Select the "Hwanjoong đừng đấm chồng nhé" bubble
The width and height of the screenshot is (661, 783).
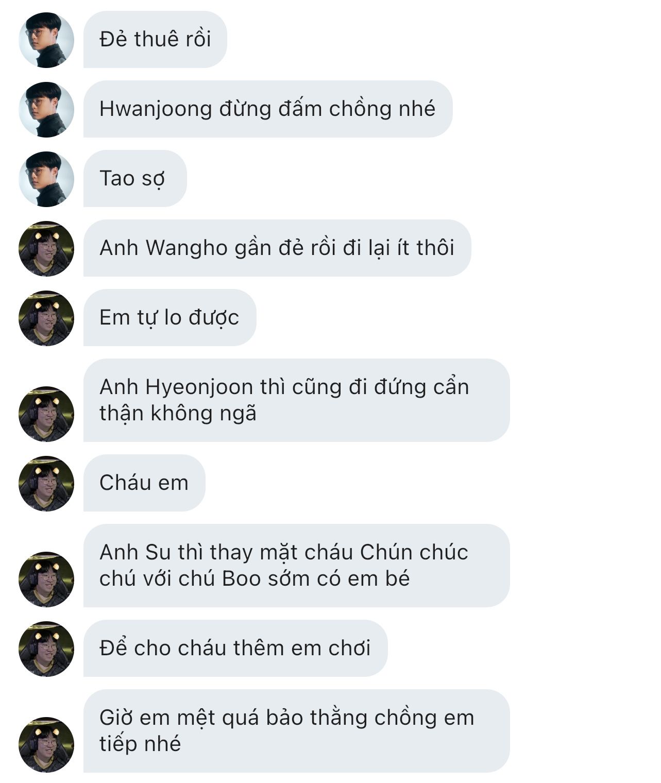point(268,109)
